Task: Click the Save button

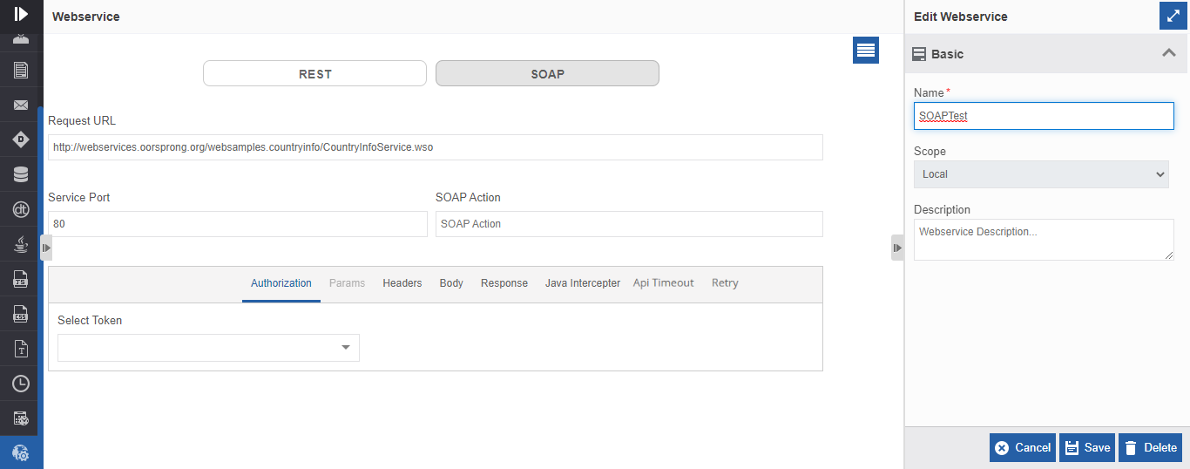Action: (1087, 448)
